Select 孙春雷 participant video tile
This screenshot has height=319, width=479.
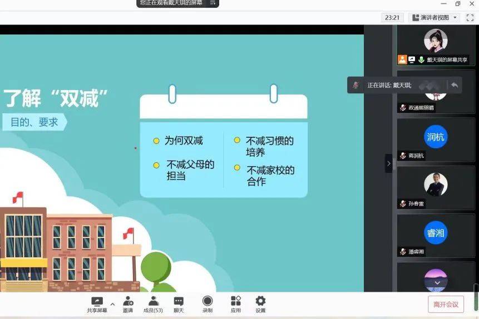point(436,187)
